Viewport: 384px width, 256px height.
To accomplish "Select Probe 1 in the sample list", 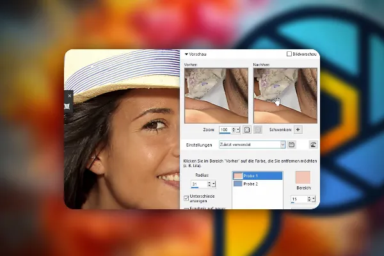I will tap(258, 176).
